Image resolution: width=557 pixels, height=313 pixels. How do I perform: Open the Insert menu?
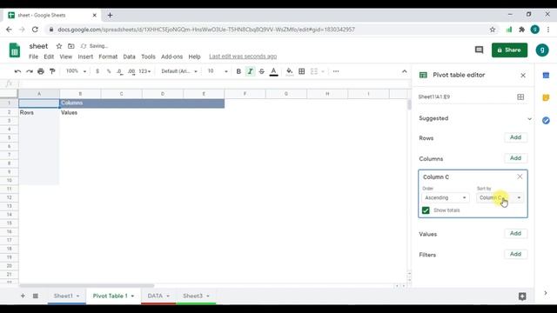(x=85, y=57)
